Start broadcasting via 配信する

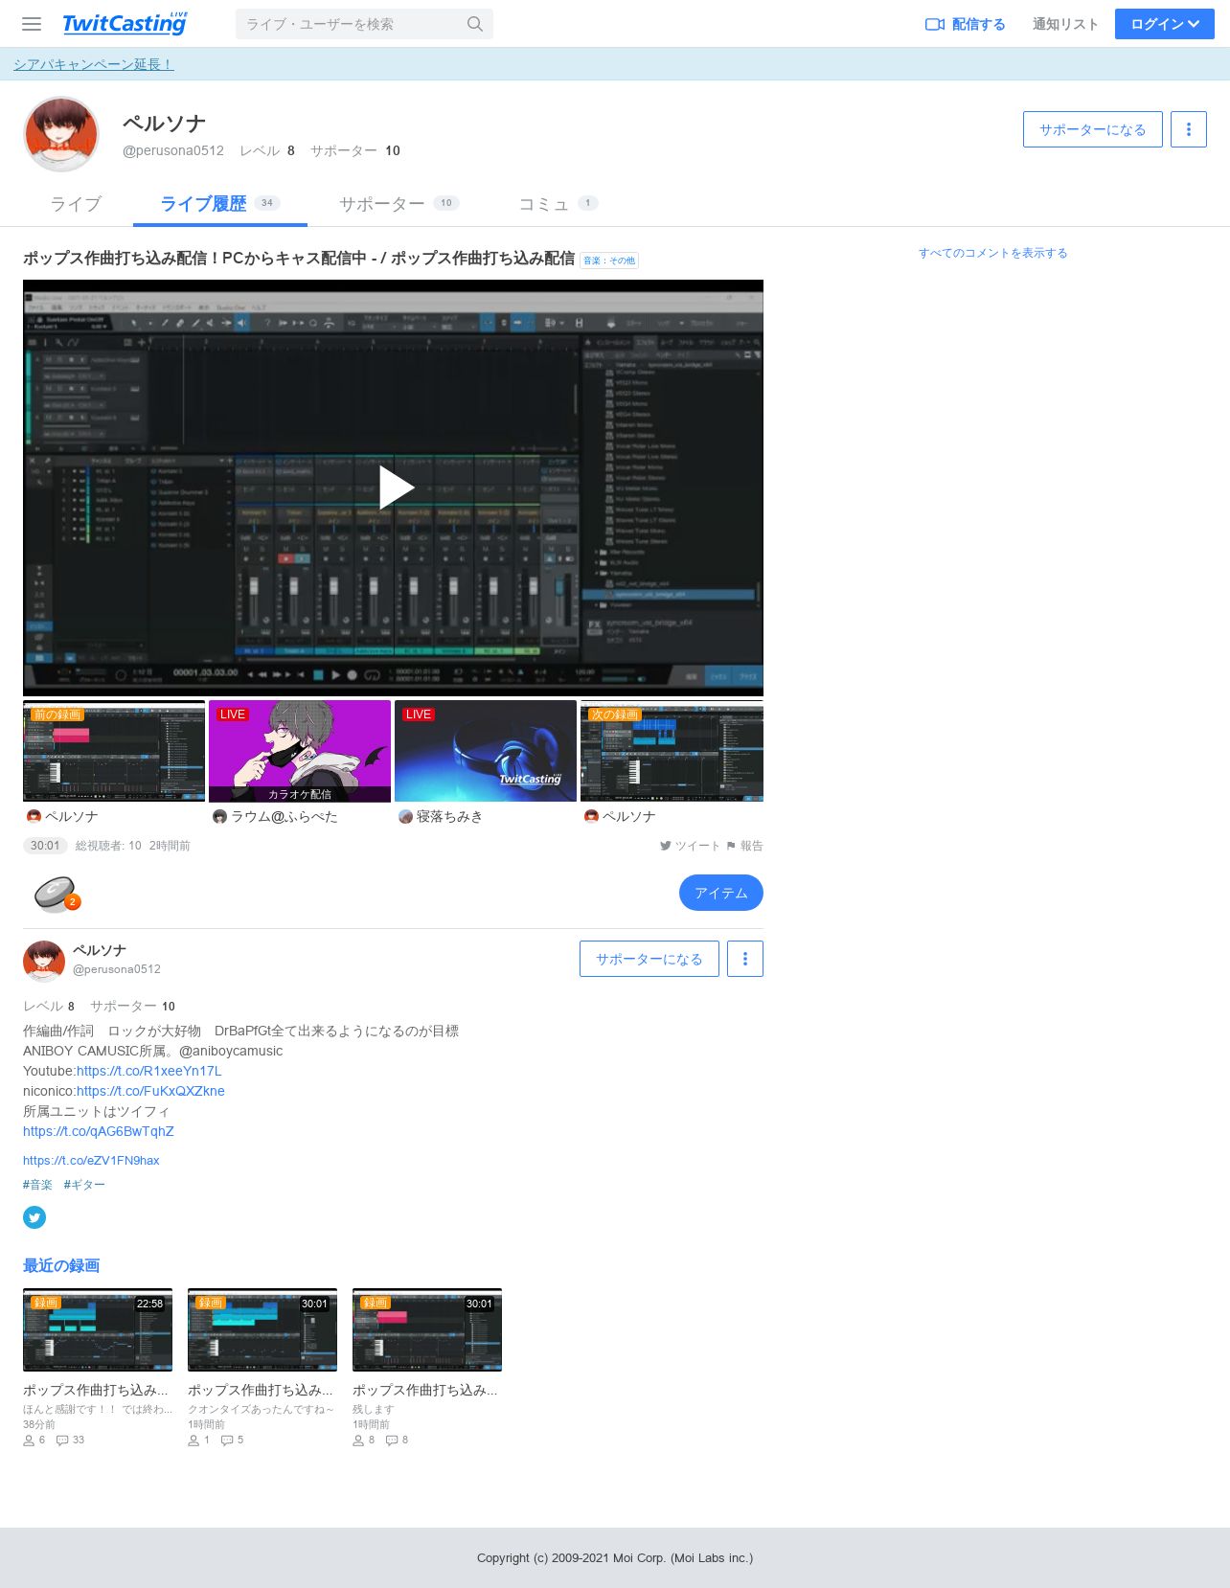coord(965,24)
